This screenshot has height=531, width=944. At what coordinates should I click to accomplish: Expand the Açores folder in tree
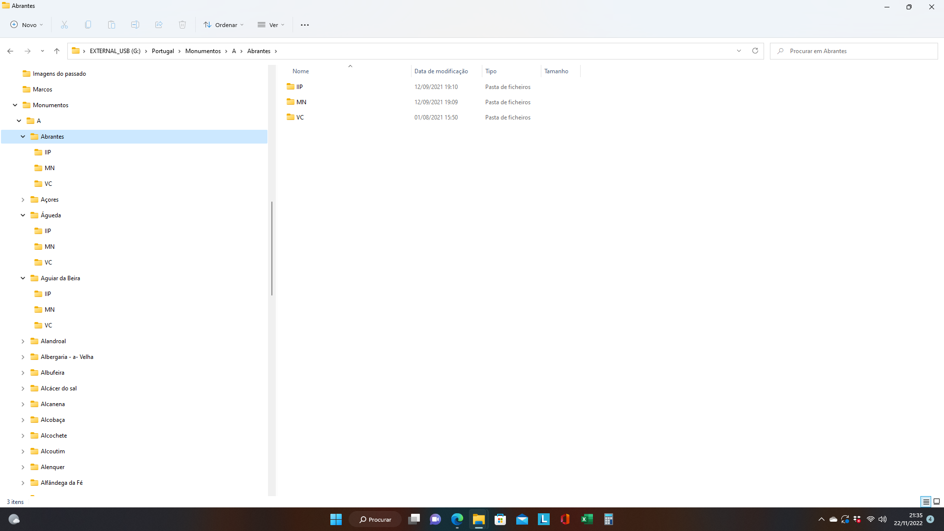pyautogui.click(x=23, y=200)
